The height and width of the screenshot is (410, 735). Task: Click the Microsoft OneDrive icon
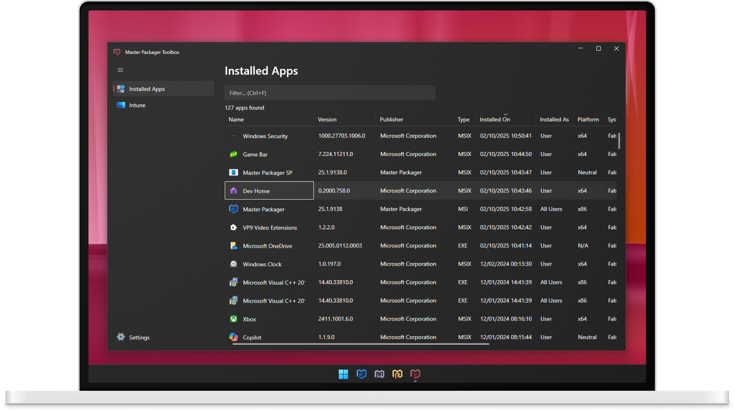click(233, 246)
